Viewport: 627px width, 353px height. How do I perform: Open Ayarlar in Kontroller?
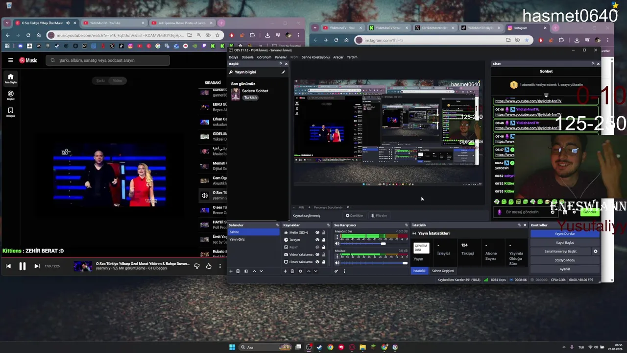[x=565, y=269]
